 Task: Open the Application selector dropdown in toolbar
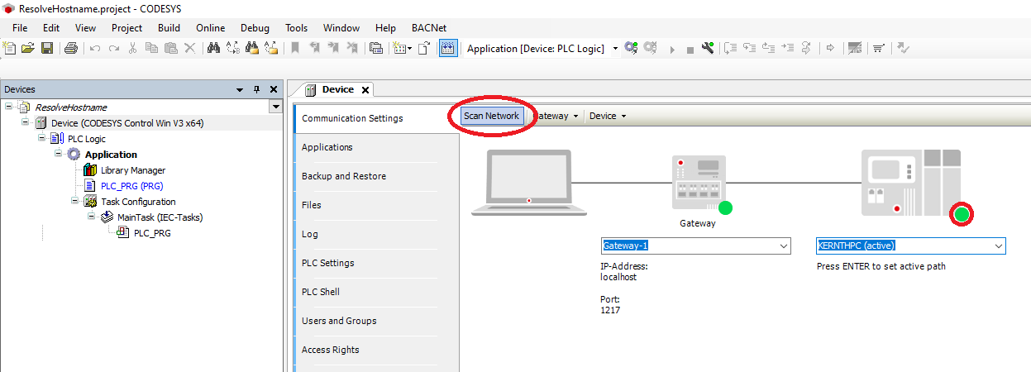615,49
